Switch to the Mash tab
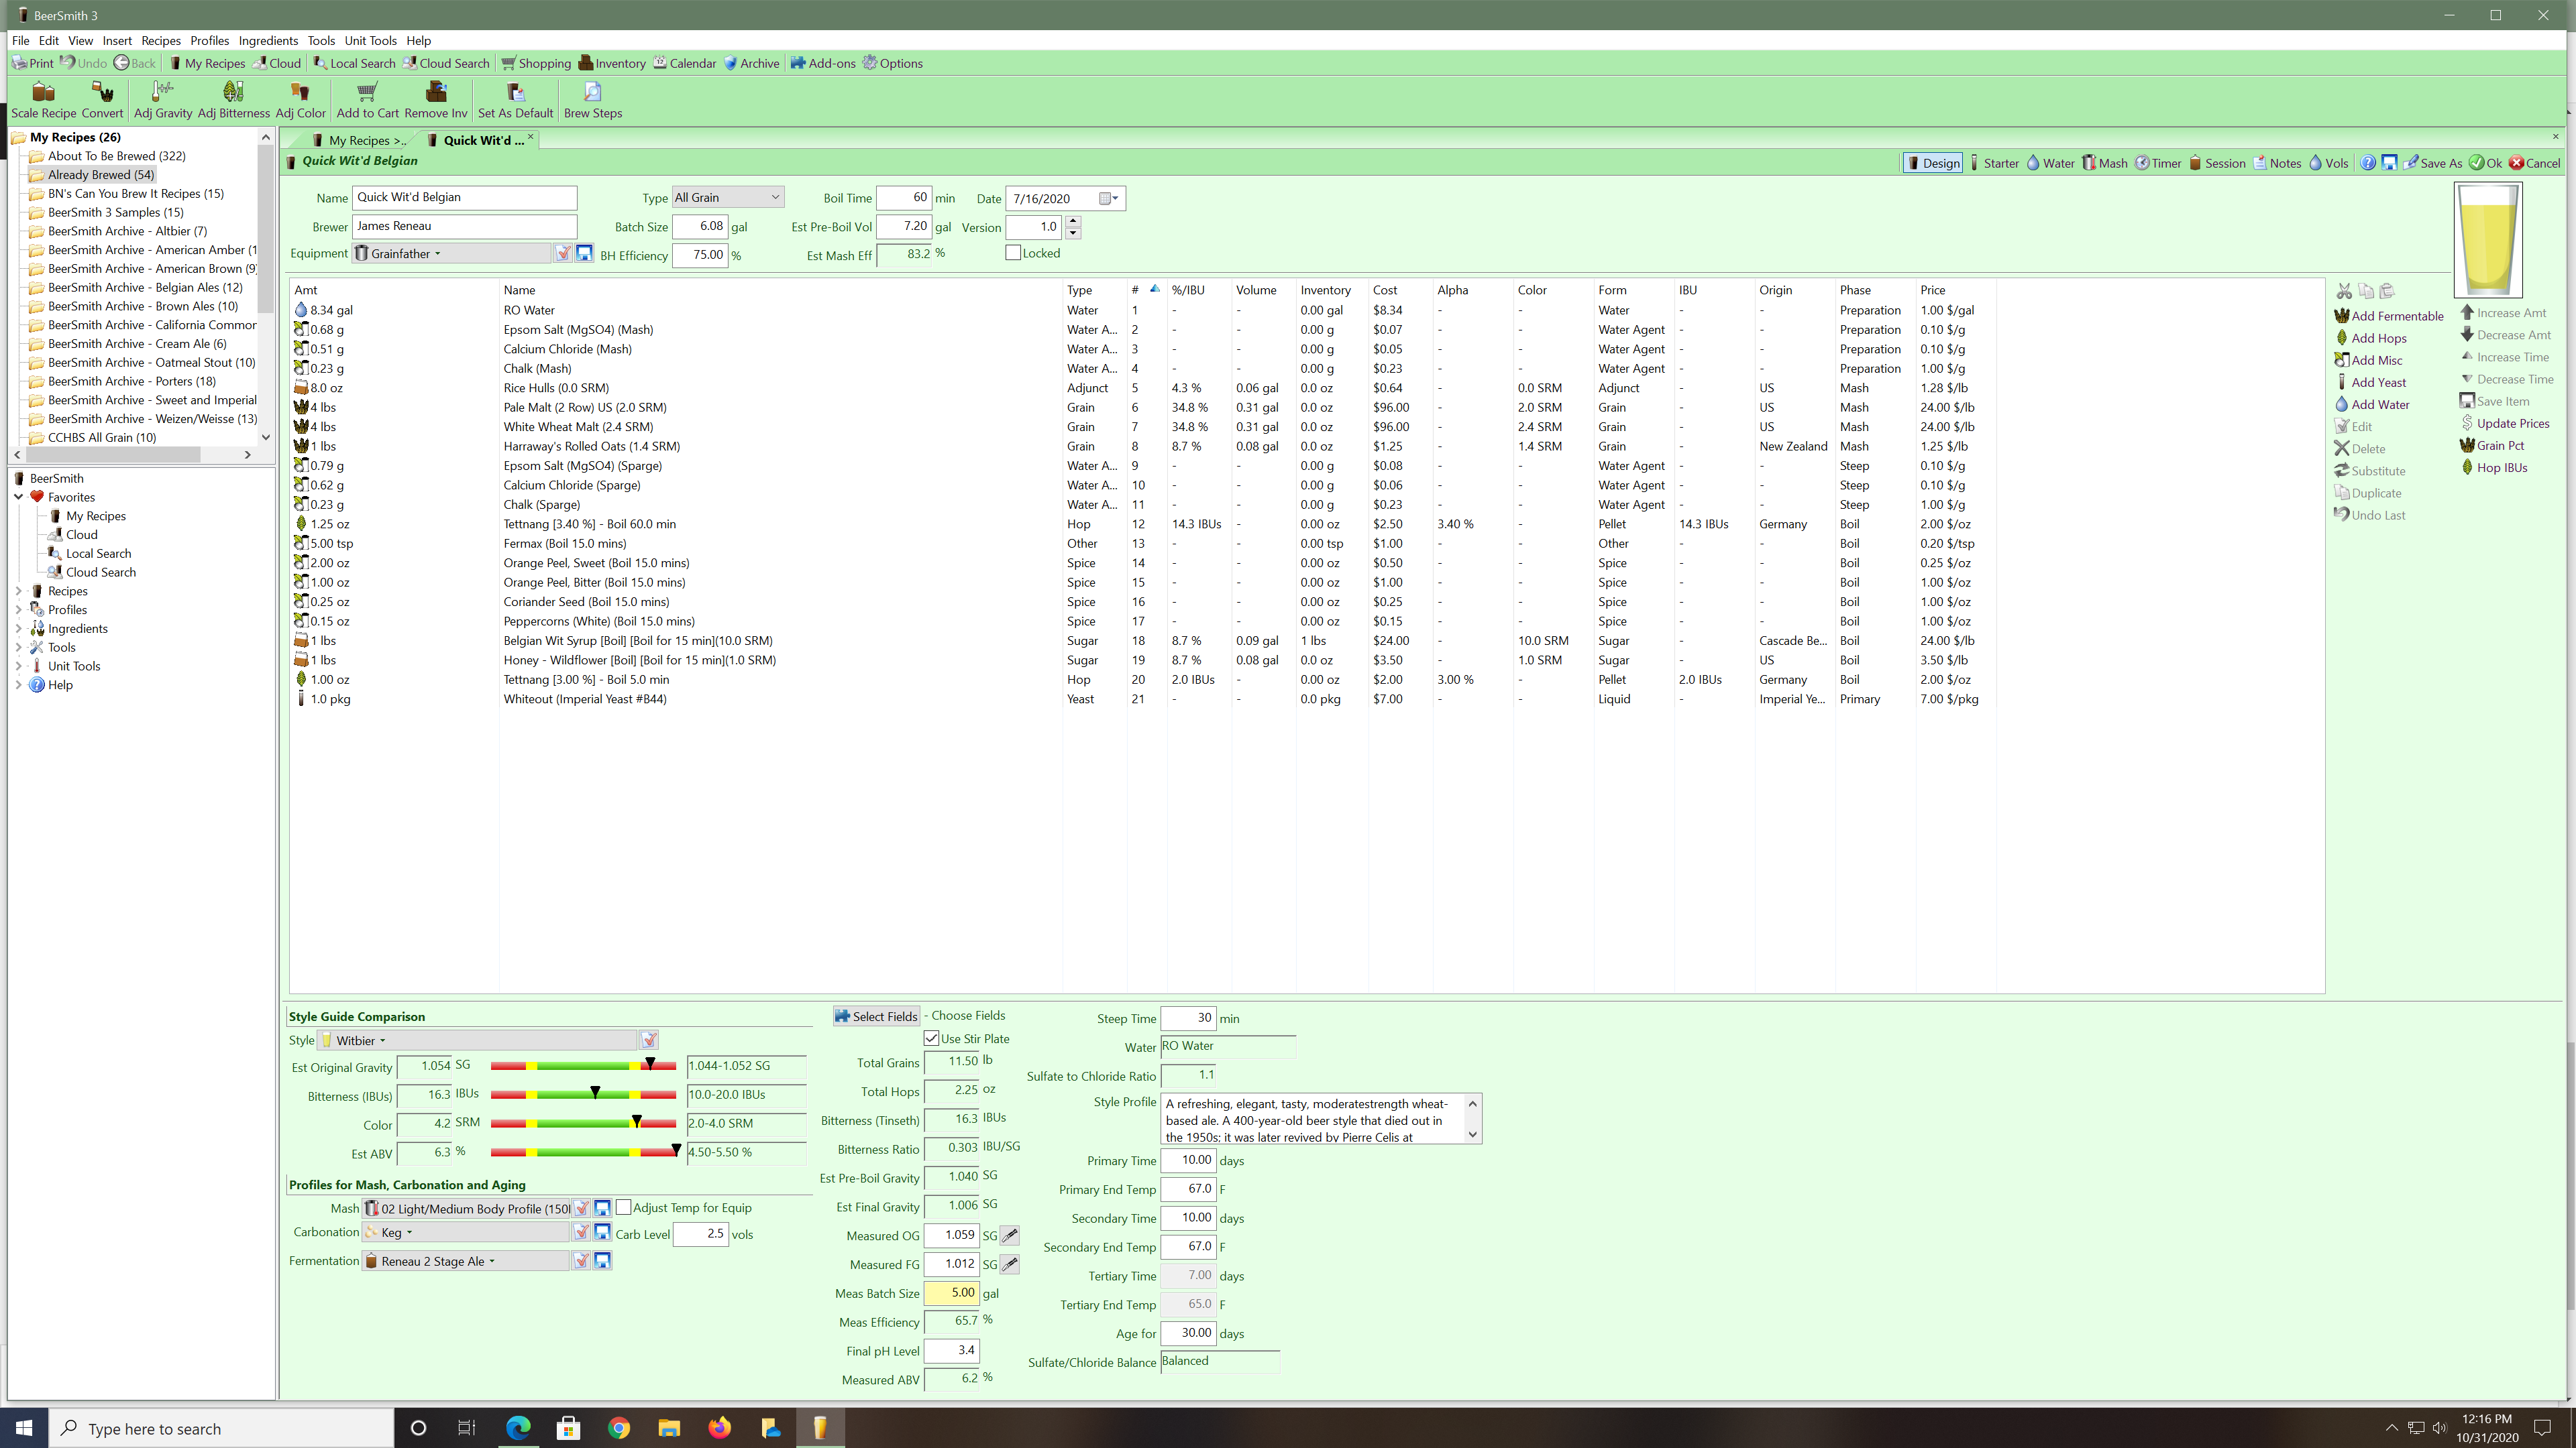The image size is (2576, 1448). (x=2104, y=163)
